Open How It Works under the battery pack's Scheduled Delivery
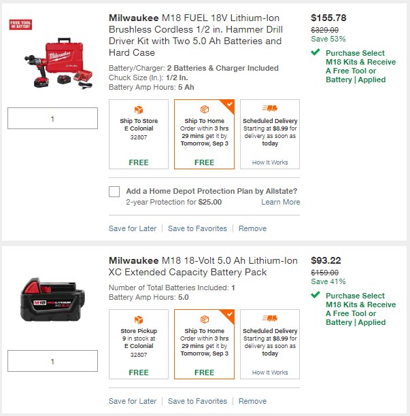 [270, 372]
